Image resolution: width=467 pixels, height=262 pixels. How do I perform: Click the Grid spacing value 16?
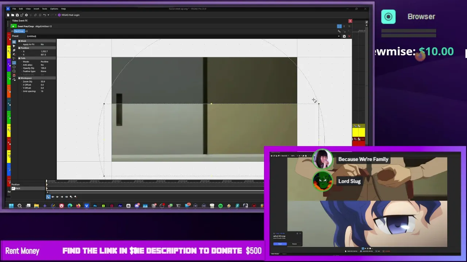coord(42,91)
